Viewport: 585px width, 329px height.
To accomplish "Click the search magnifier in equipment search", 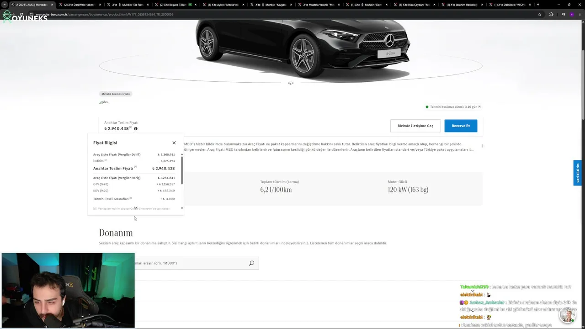I will pos(251,263).
